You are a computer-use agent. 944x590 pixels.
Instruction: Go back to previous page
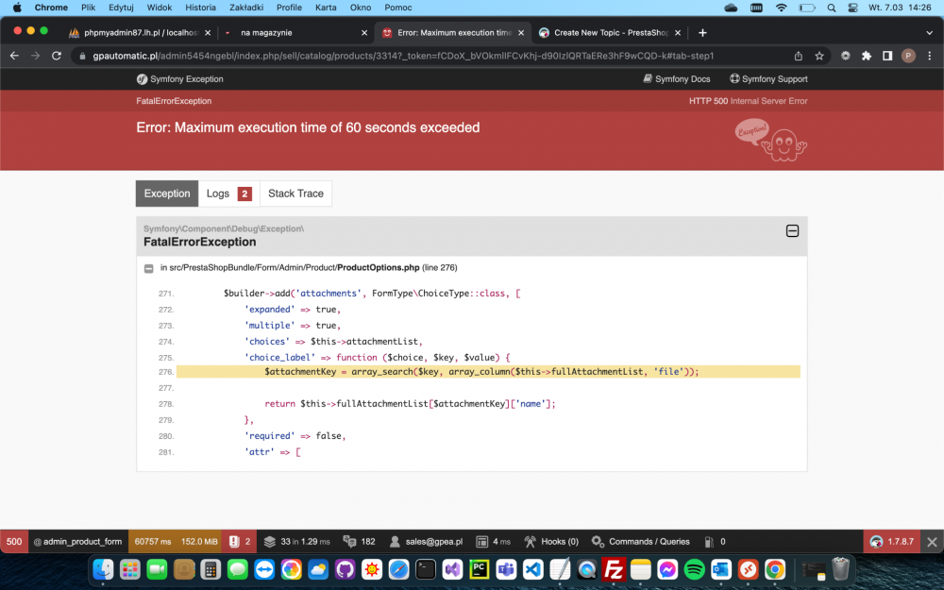coord(14,56)
